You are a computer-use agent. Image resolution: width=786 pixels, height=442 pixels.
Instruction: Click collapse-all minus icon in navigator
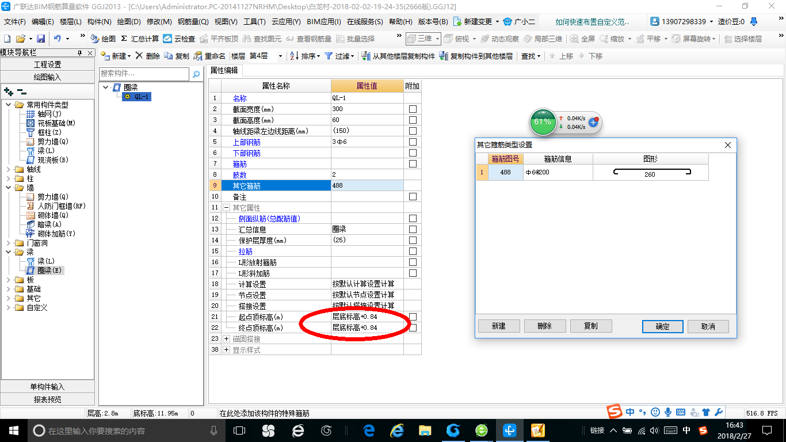click(21, 91)
